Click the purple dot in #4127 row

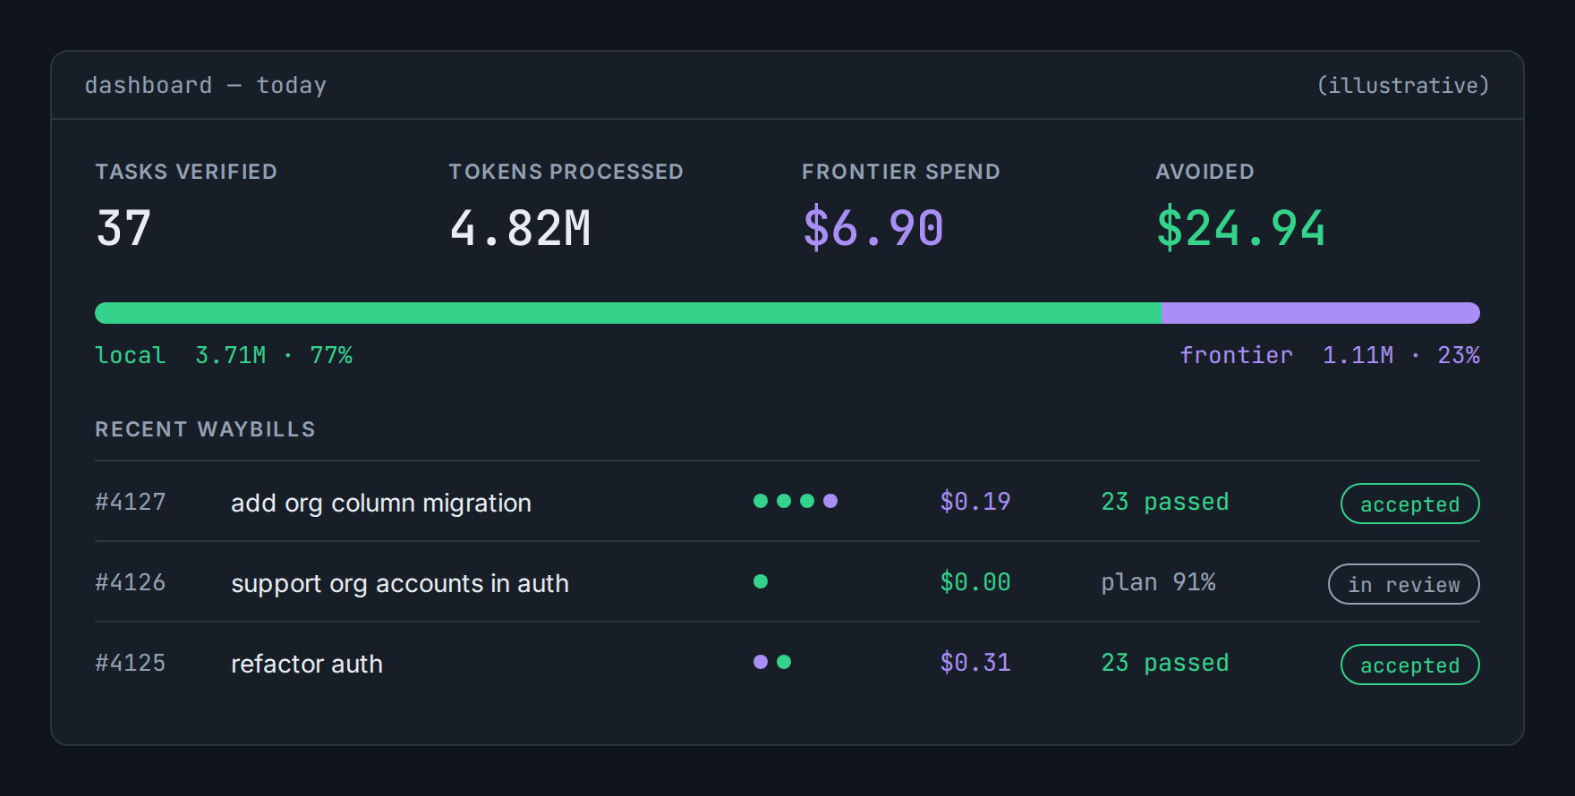(x=830, y=501)
